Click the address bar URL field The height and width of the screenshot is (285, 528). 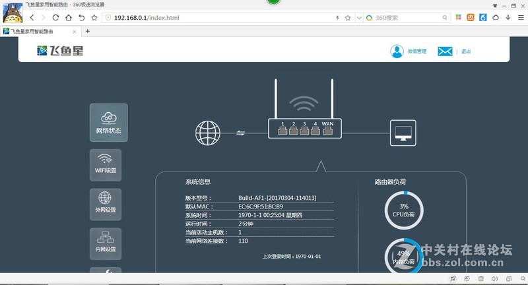coord(219,18)
